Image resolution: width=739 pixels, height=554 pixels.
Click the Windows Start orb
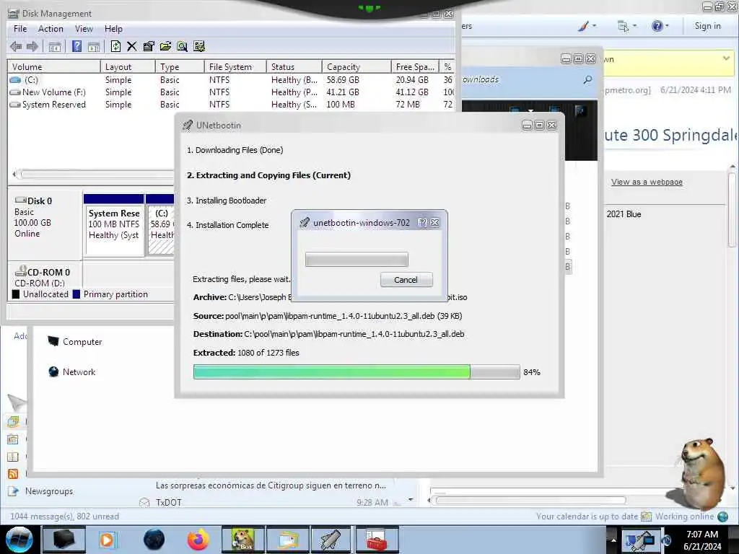click(19, 539)
